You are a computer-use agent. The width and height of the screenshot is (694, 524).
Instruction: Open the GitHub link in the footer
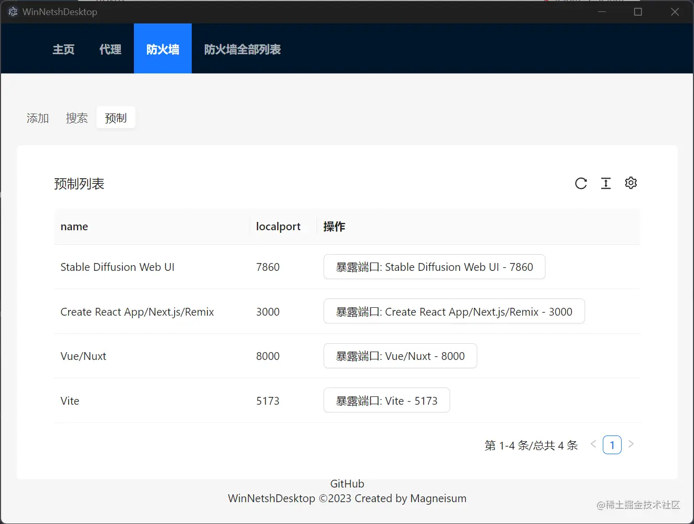point(347,484)
